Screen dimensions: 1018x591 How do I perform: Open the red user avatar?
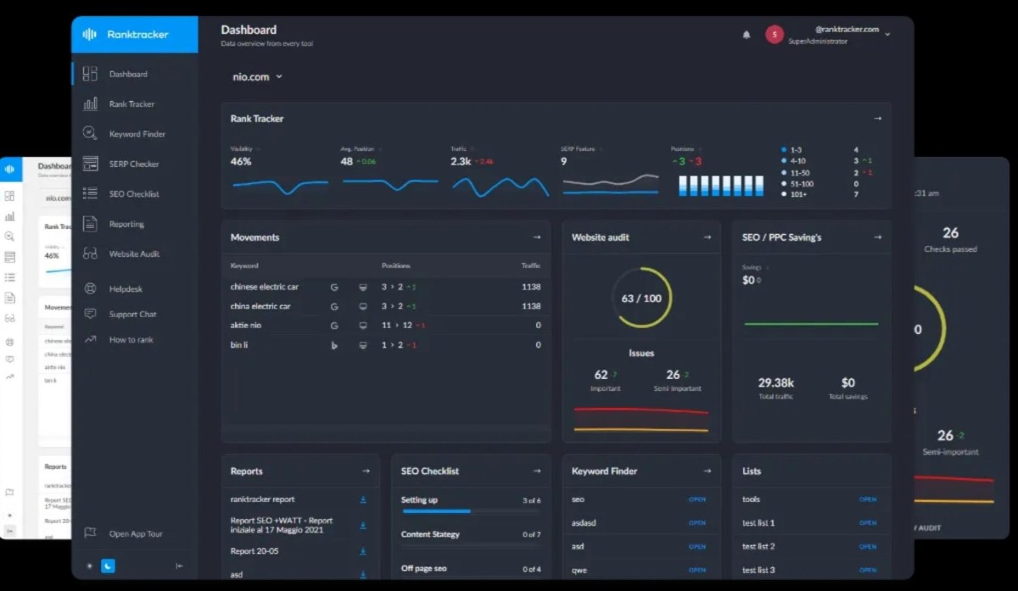click(x=774, y=35)
